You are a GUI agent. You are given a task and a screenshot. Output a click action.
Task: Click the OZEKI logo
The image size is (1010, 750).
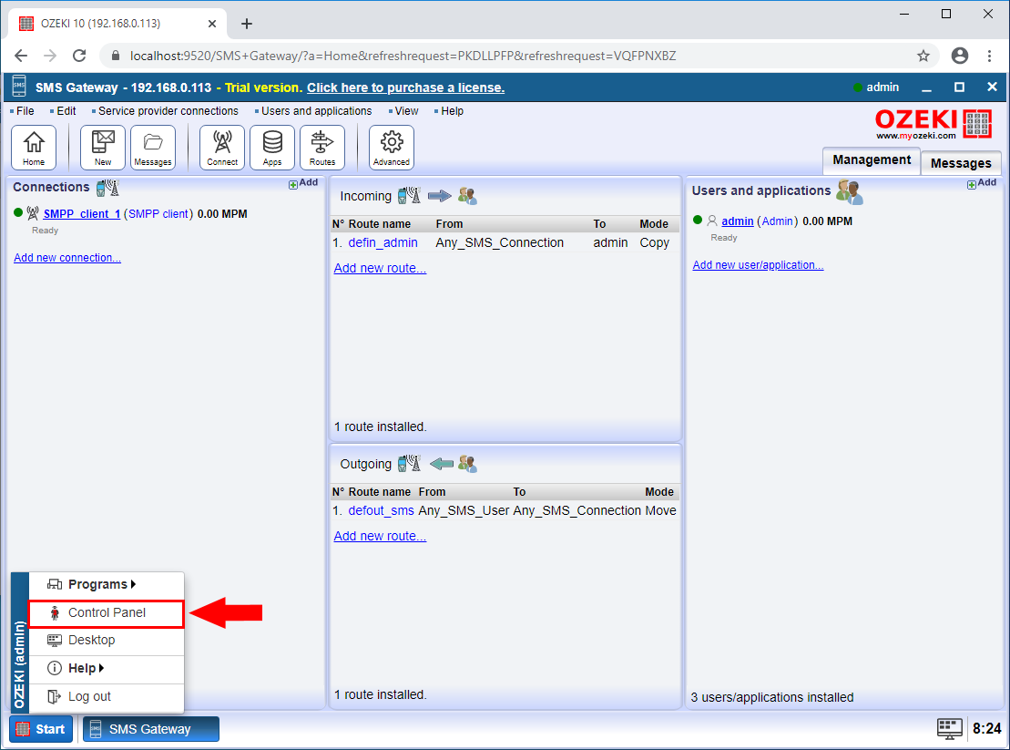click(x=931, y=123)
